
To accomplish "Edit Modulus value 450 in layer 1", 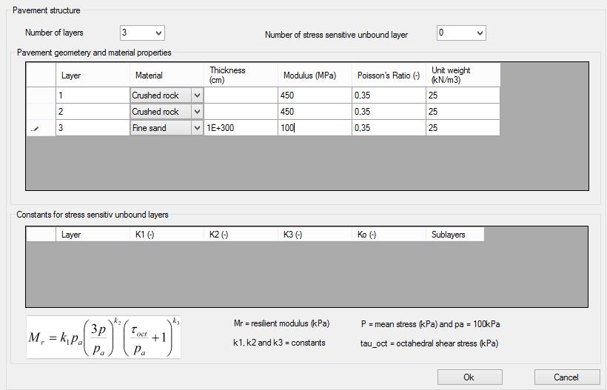I will pyautogui.click(x=315, y=95).
